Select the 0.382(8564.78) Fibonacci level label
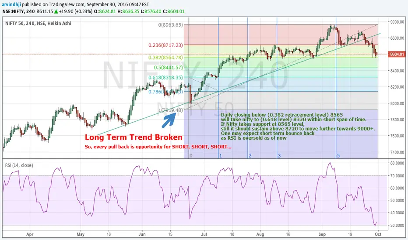The width and height of the screenshot is (408, 240). tap(165, 57)
